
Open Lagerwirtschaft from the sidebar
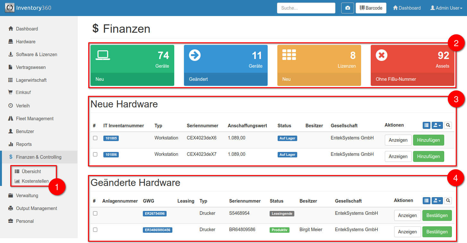tap(32, 80)
